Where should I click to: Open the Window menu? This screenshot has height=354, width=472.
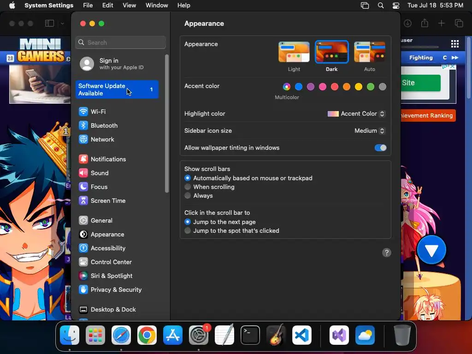pyautogui.click(x=157, y=6)
